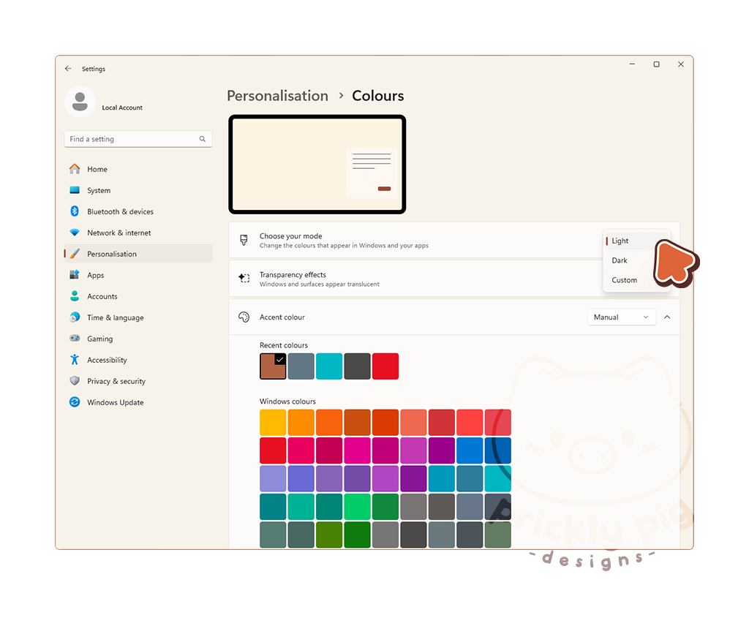Image resolution: width=749 pixels, height=626 pixels.
Task: Pick the light periwinkle Windows colour swatch
Action: tap(273, 478)
